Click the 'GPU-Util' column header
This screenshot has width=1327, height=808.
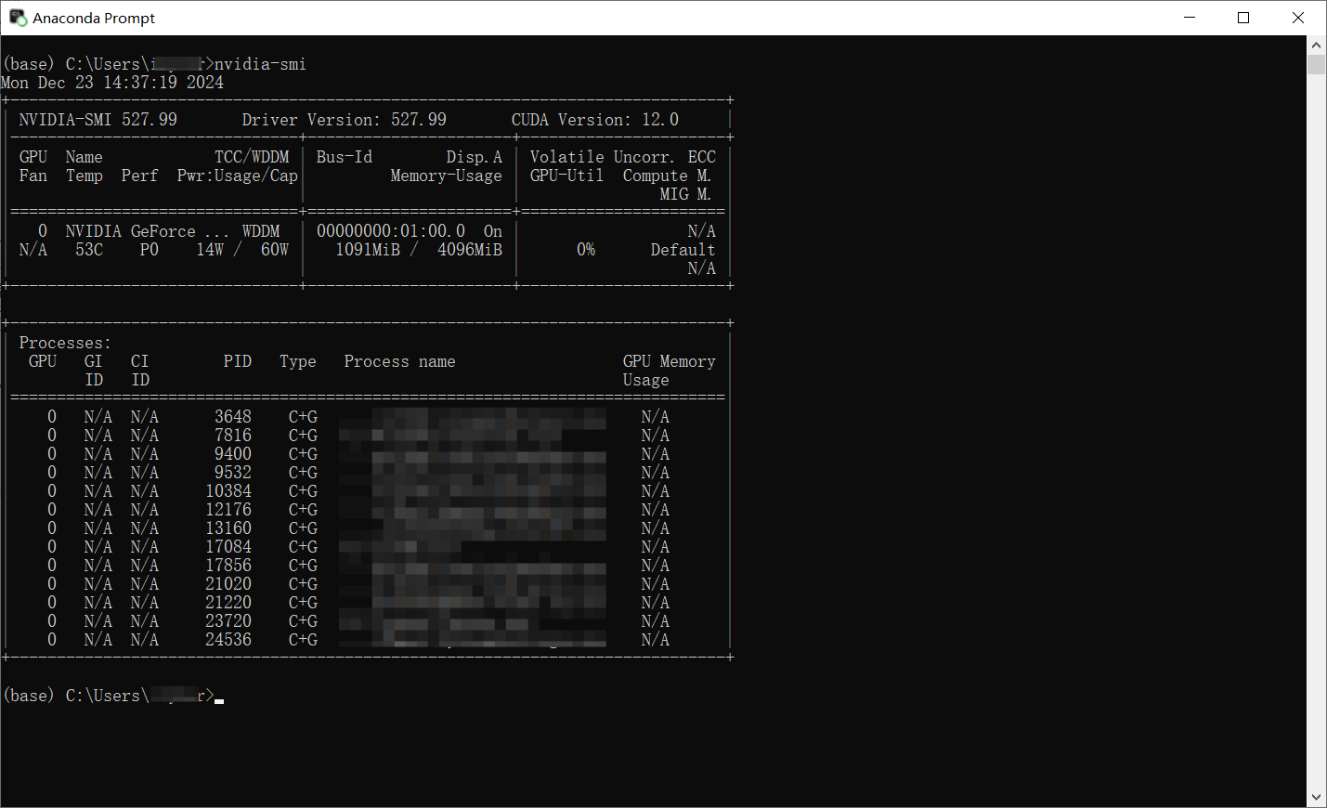[567, 176]
